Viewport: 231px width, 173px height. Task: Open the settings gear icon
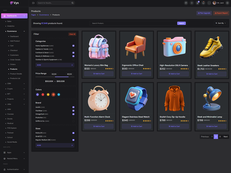point(227,3)
